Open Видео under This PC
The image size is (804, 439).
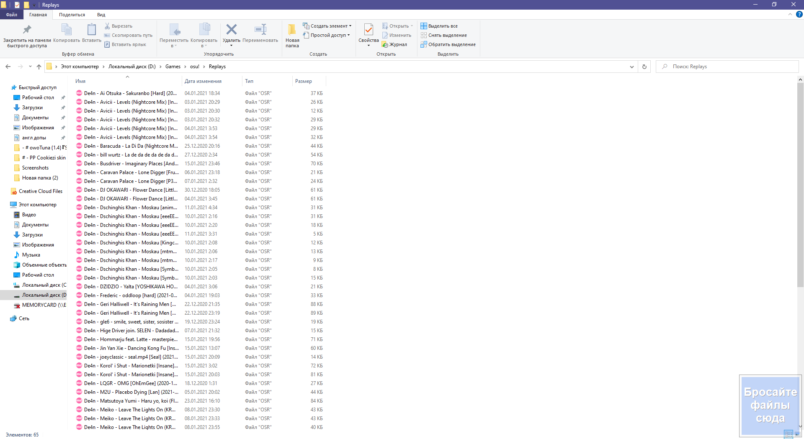[x=29, y=215]
